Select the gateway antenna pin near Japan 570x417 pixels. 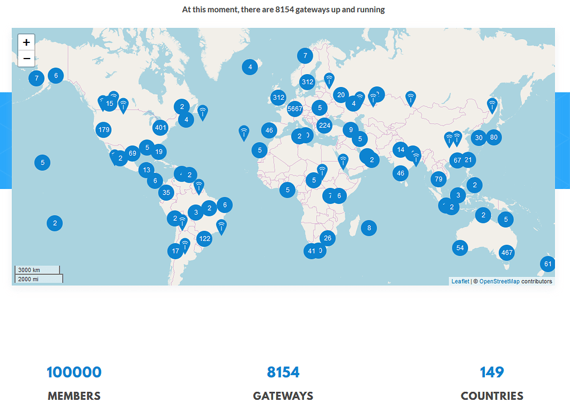492,104
